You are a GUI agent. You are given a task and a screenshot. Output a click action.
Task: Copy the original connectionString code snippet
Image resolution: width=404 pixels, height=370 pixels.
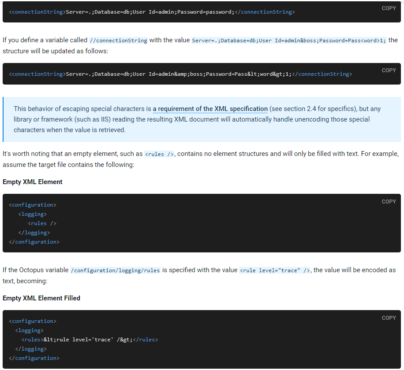pos(389,8)
